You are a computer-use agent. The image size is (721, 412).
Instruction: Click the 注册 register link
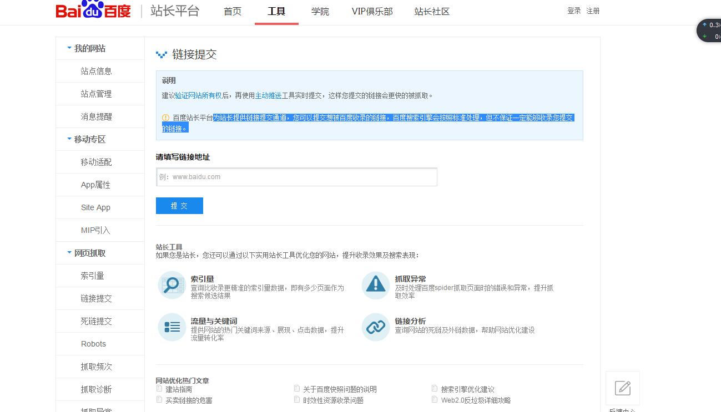click(592, 11)
